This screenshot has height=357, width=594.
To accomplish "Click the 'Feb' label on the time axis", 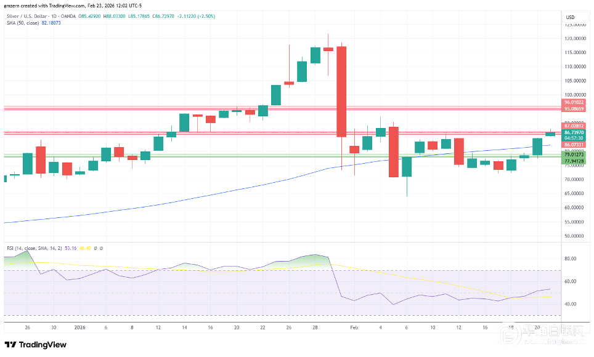I will tap(354, 327).
